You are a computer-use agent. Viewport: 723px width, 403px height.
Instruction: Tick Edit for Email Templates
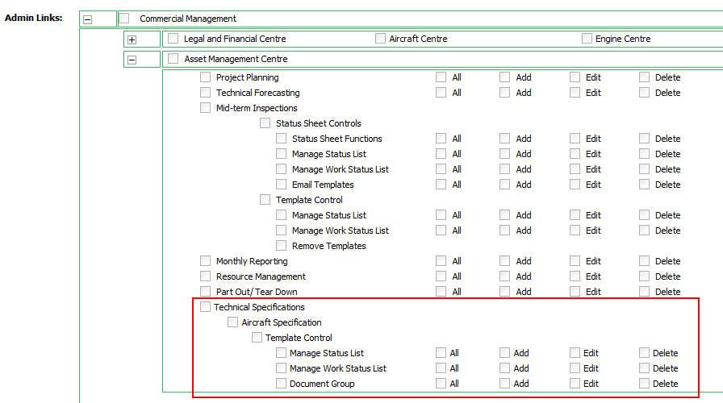(x=575, y=185)
